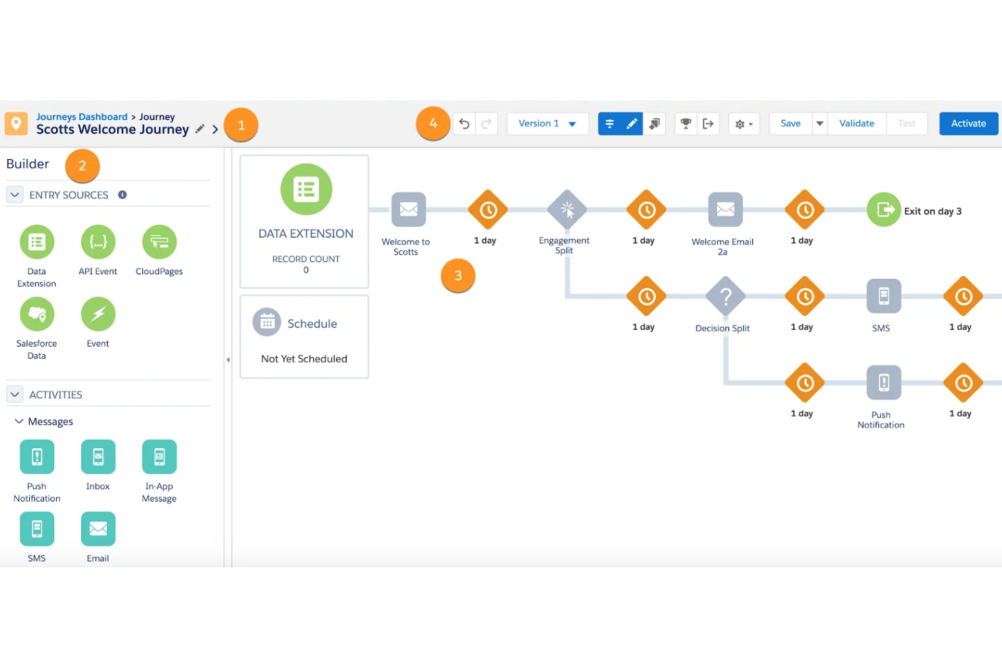Collapse the Builder panel with side arrow
The image size is (1002, 668).
(228, 360)
